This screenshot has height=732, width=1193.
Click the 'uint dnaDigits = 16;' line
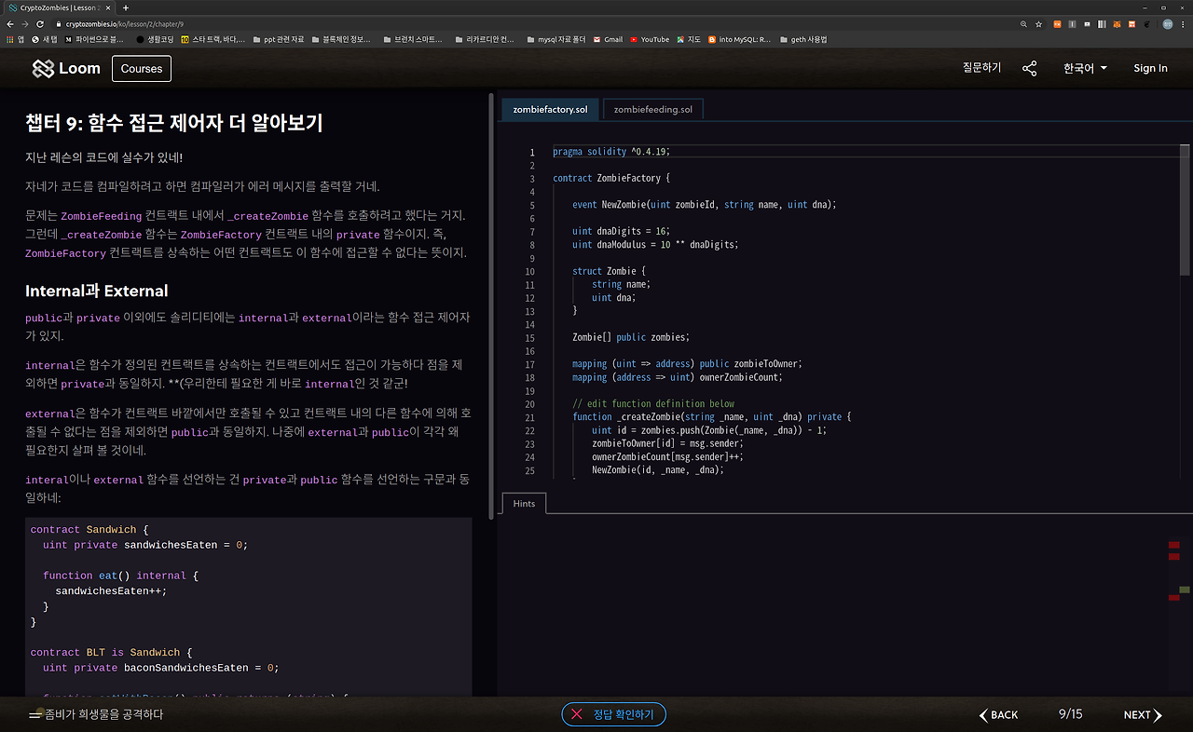point(622,231)
